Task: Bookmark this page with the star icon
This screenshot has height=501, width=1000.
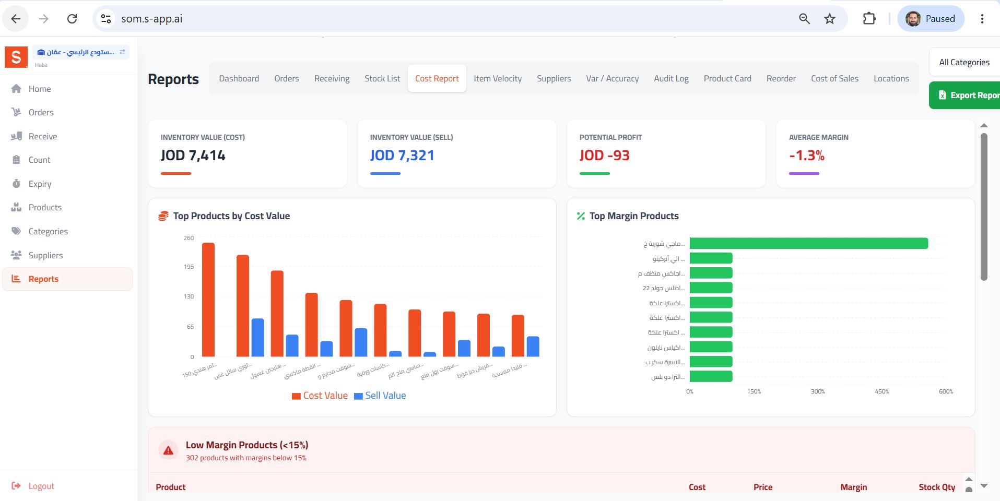Action: [x=830, y=19]
